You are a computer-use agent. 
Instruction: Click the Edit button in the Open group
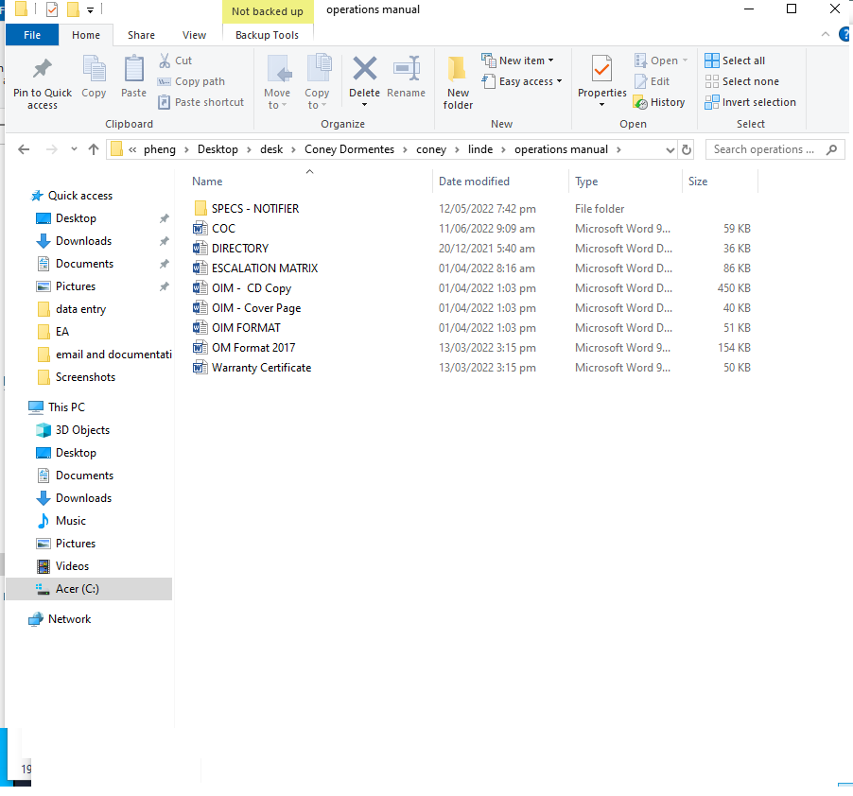[x=651, y=81]
